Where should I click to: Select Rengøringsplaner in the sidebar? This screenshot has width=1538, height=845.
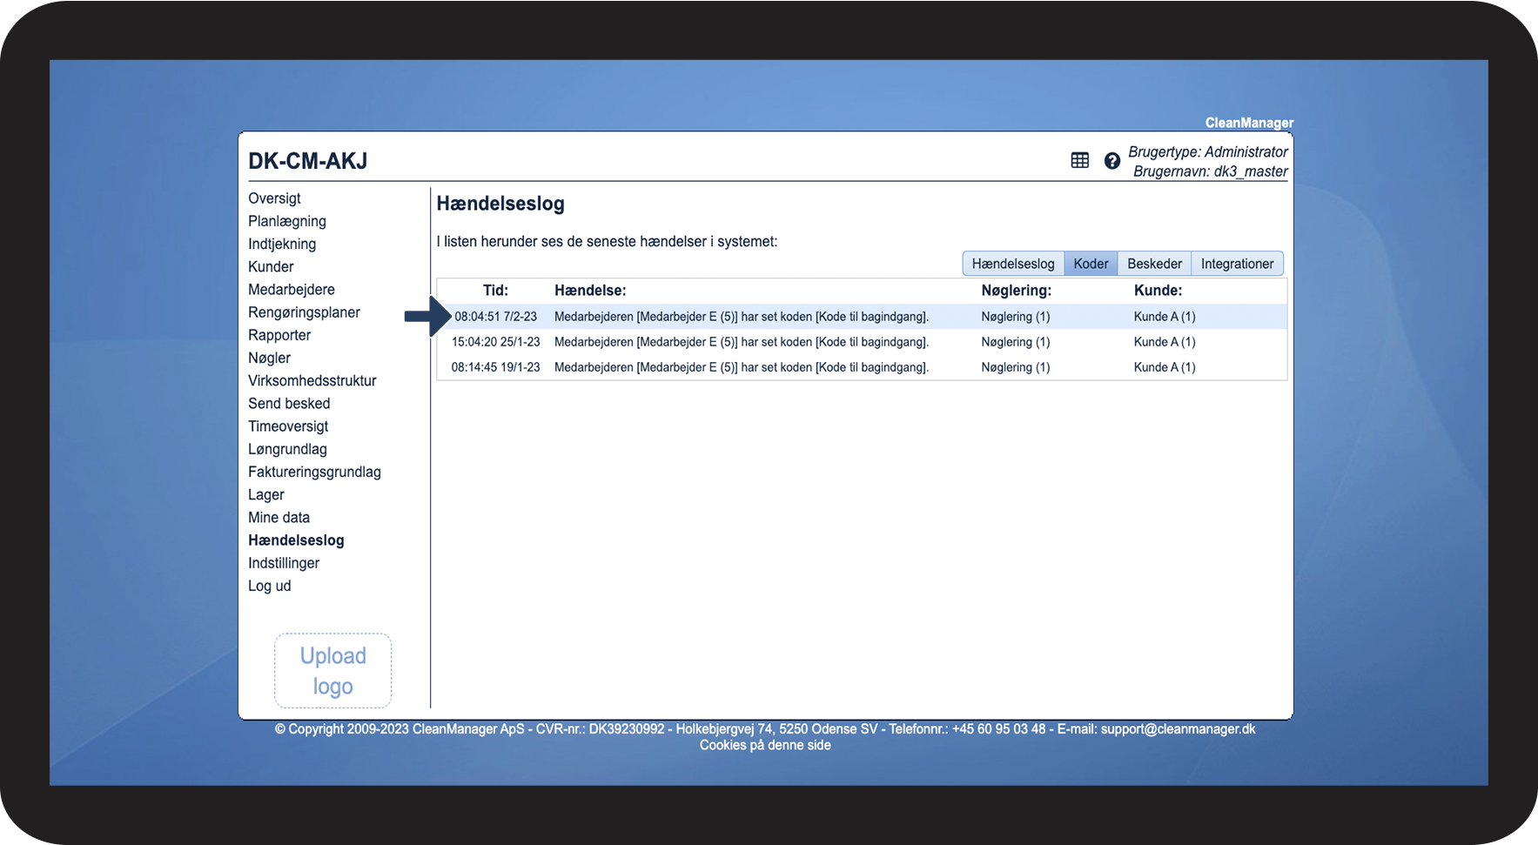304,312
